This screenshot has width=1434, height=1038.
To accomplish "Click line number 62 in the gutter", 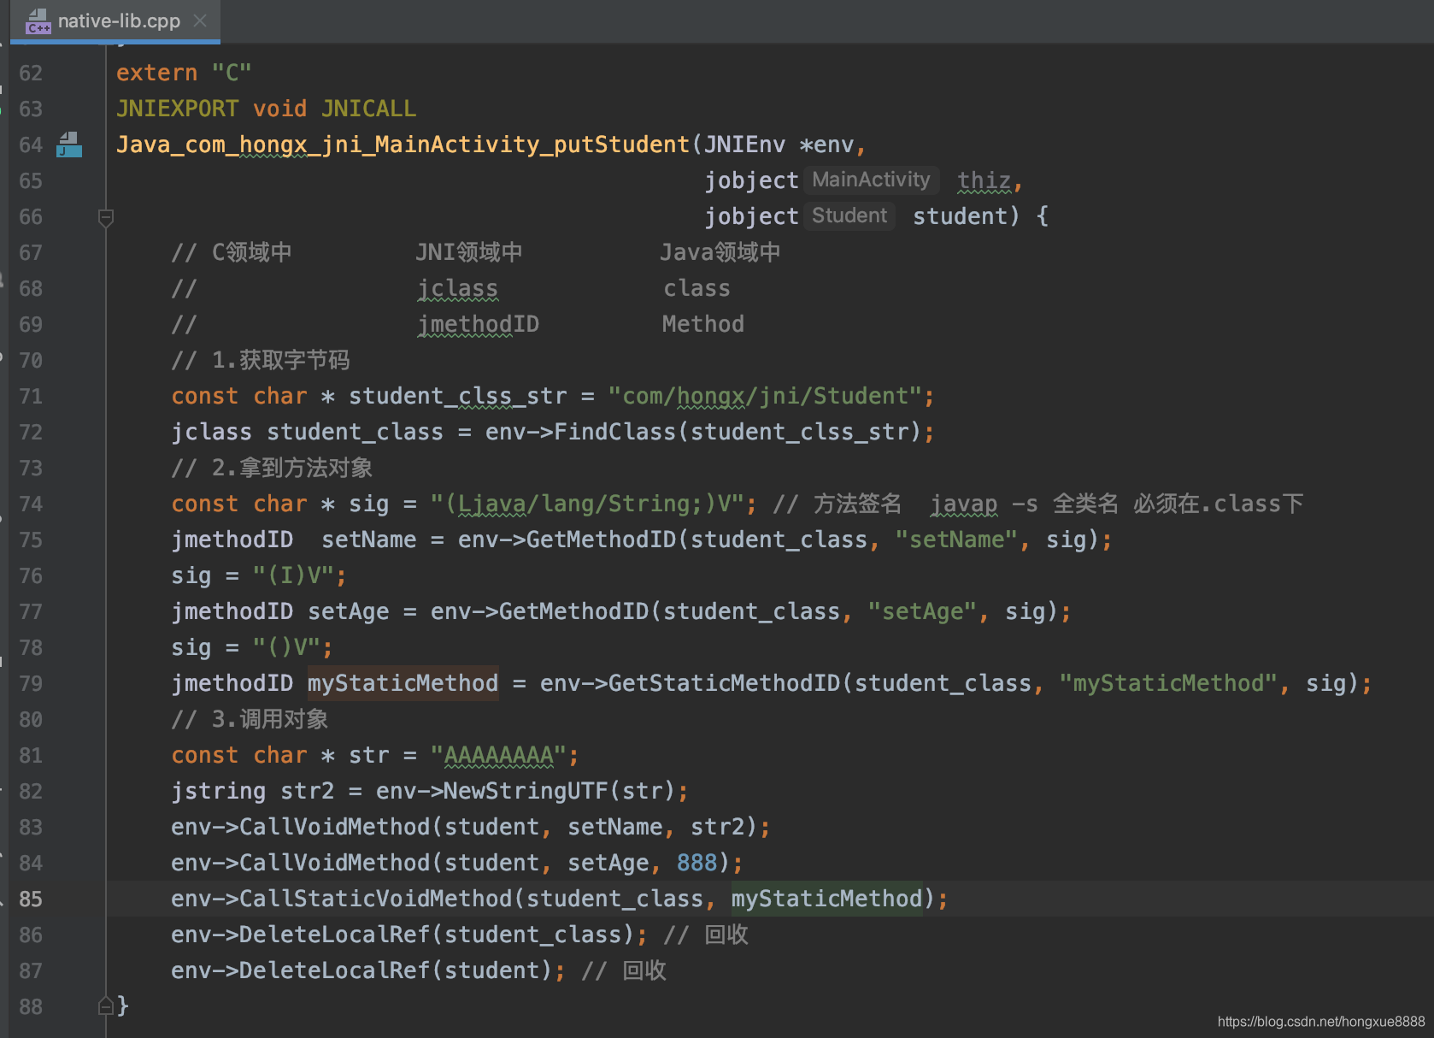I will coord(31,73).
